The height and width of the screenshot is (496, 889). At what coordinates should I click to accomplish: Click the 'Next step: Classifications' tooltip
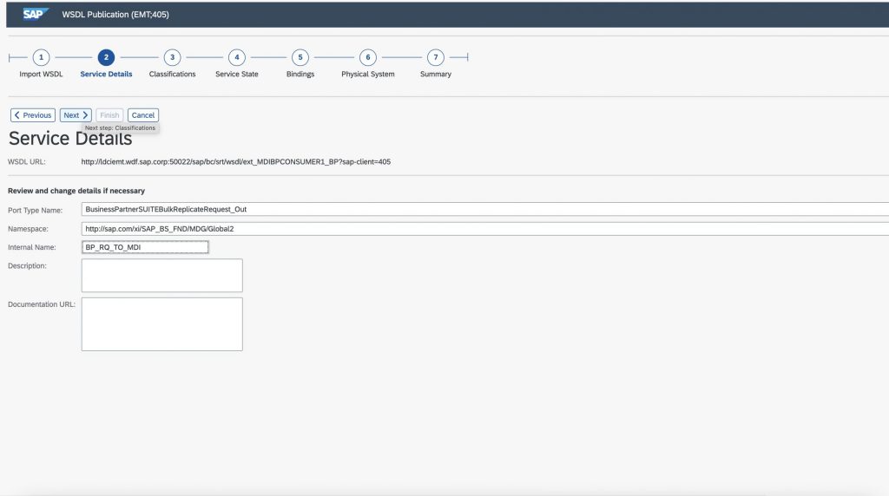click(120, 128)
